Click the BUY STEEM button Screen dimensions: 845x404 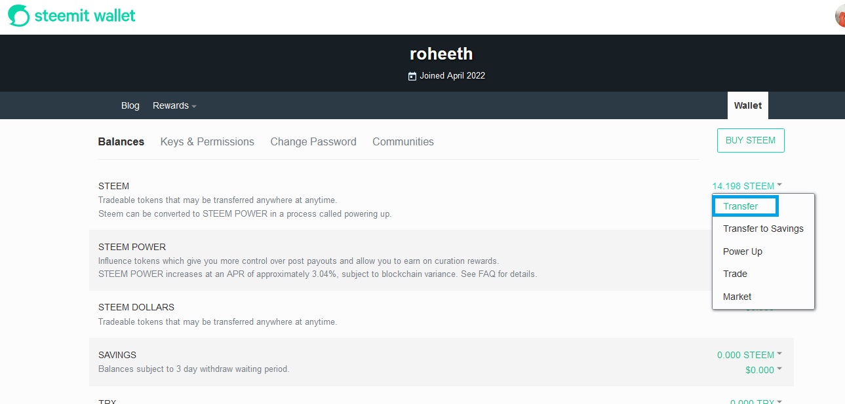point(751,140)
